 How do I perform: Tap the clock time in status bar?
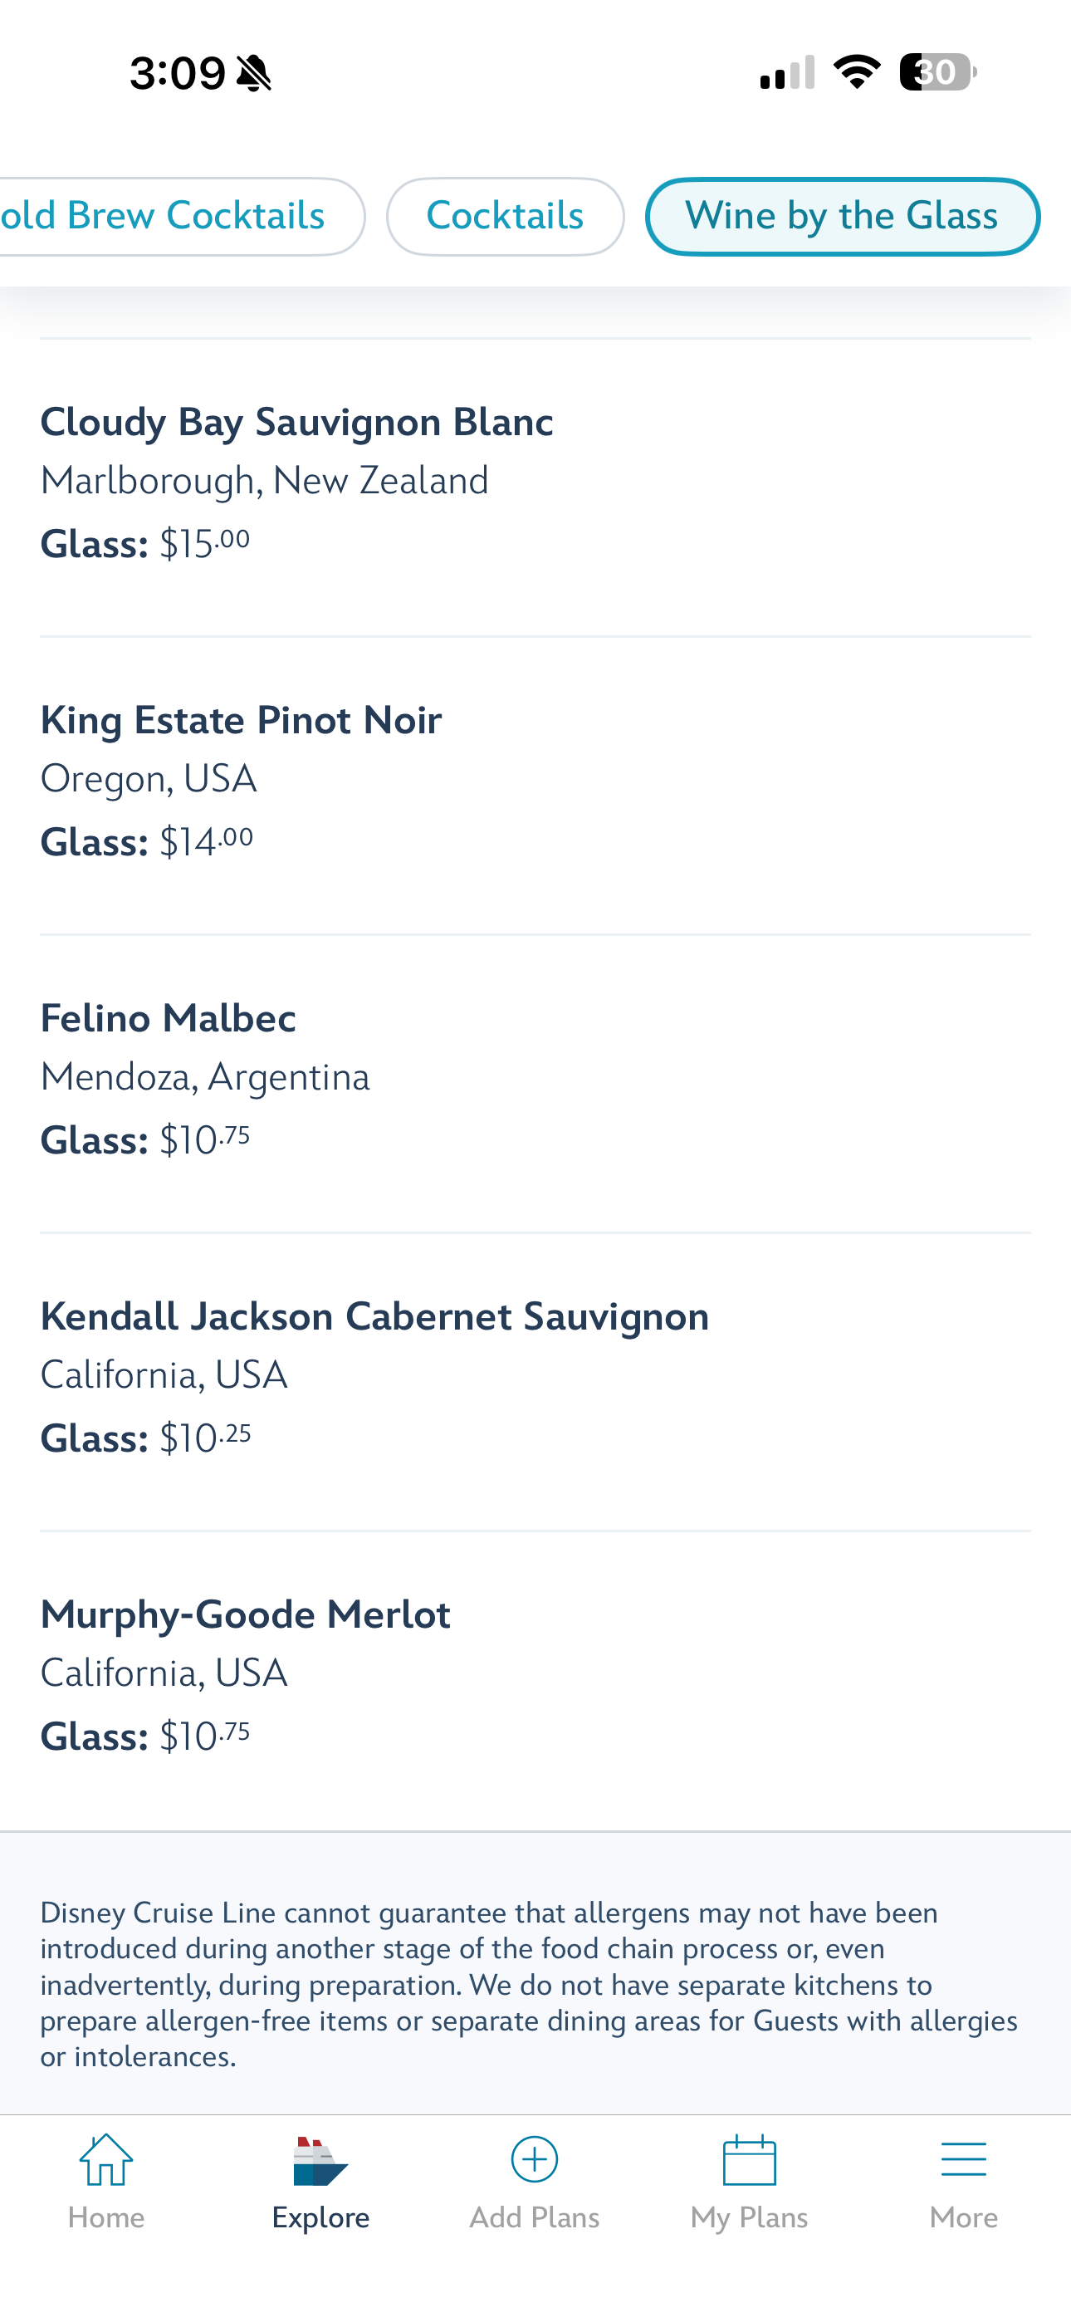[178, 73]
